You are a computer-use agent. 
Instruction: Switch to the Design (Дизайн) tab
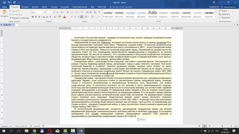tap(35, 7)
